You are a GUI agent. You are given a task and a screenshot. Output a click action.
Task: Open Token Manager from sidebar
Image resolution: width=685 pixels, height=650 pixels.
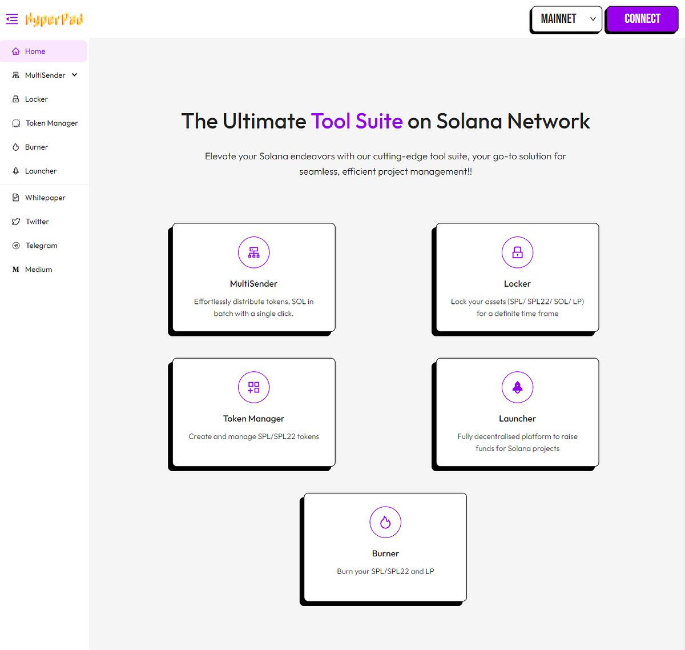(43, 123)
